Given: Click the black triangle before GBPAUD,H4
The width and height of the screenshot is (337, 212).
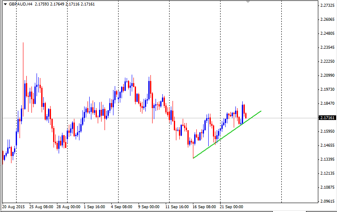Looking at the screenshot, I should [4, 4].
